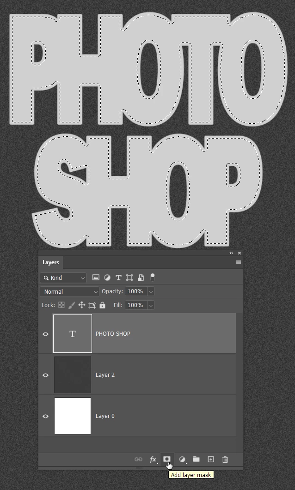Filter for type layers
295x490 pixels.
(118, 278)
